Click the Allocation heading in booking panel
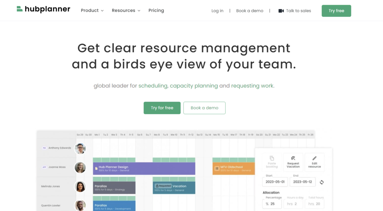This screenshot has height=211, width=383. point(271,192)
